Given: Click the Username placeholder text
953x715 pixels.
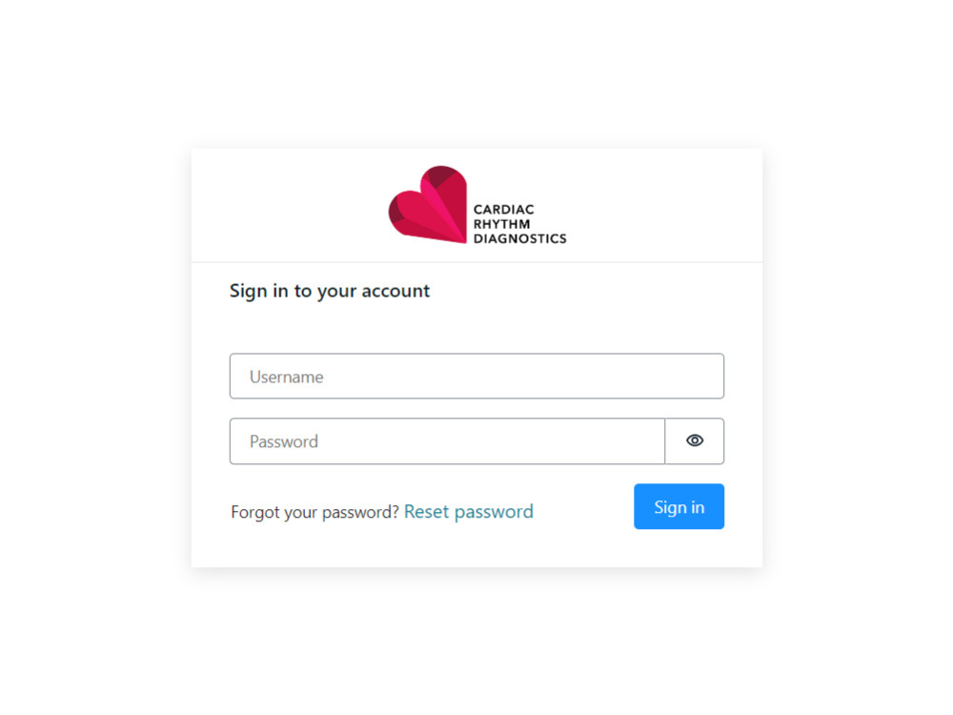Looking at the screenshot, I should tap(286, 377).
